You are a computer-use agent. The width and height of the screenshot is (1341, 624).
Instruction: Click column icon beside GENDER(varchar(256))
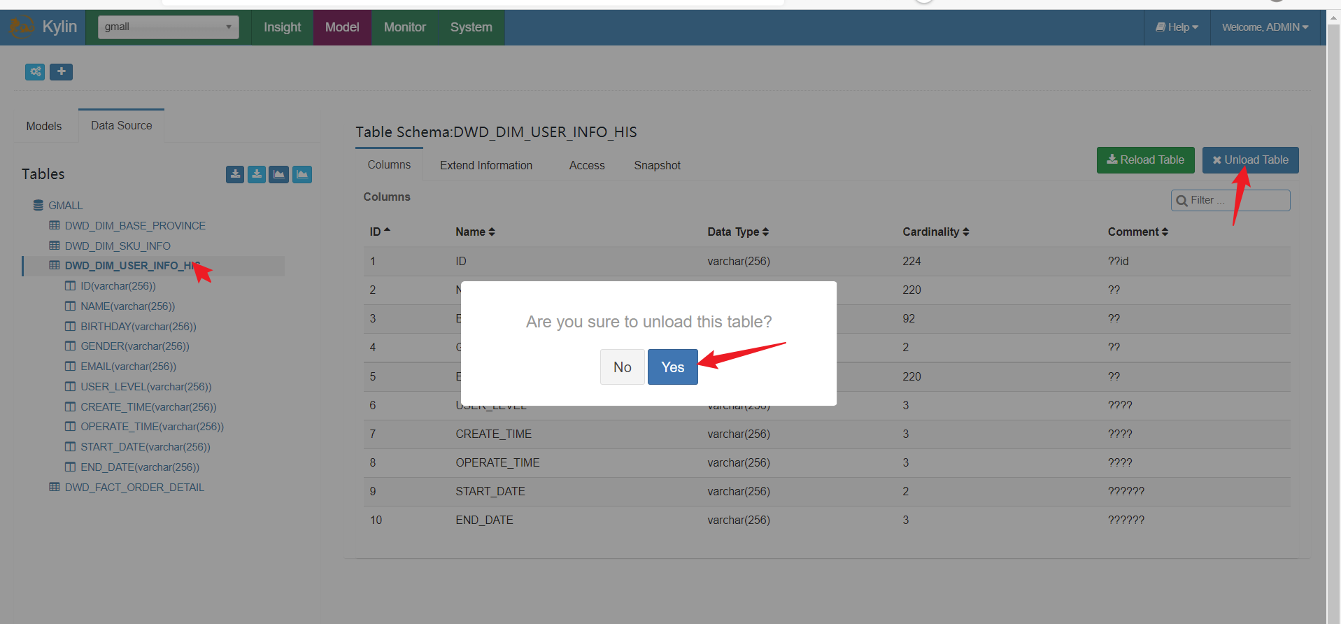(70, 346)
